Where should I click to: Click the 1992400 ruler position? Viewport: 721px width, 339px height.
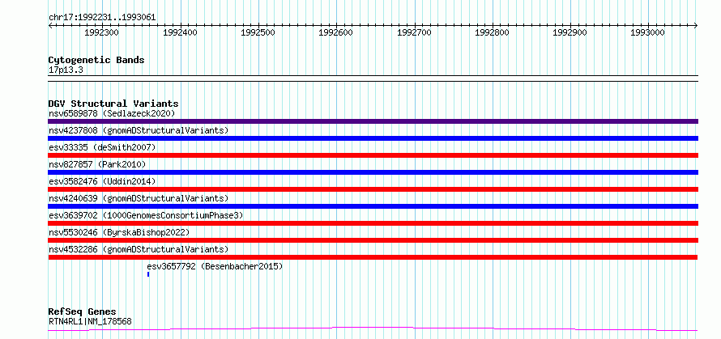tap(180, 32)
